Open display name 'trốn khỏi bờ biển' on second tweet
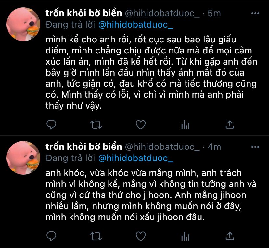 pos(84,147)
